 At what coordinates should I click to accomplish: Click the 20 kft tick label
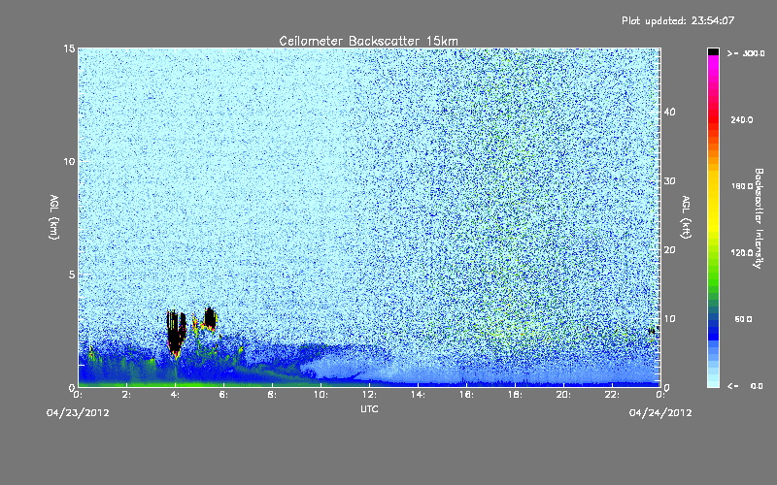pyautogui.click(x=669, y=250)
